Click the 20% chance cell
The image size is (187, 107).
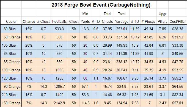(29, 45)
